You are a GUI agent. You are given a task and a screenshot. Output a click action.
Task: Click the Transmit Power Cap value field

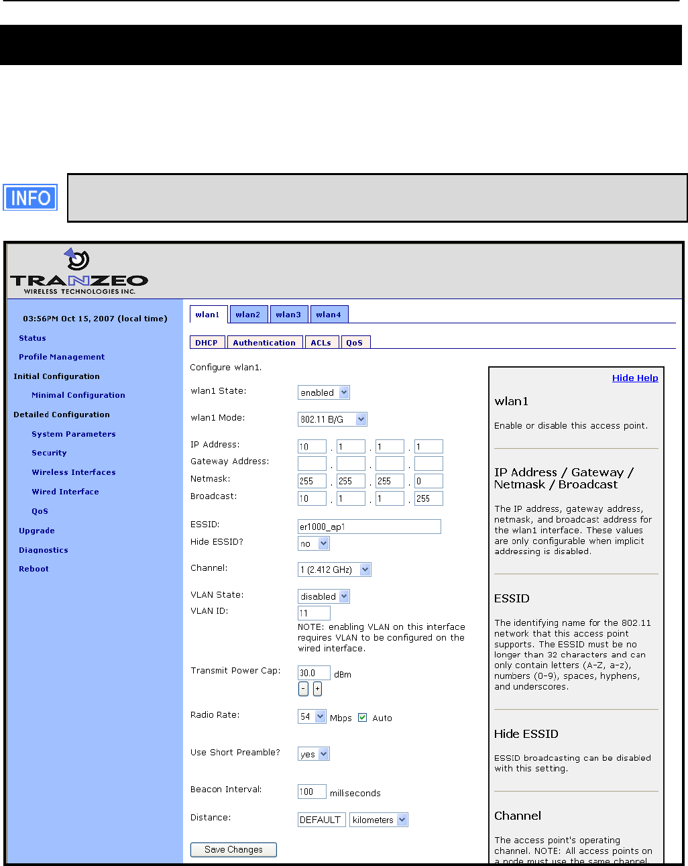pyautogui.click(x=314, y=673)
